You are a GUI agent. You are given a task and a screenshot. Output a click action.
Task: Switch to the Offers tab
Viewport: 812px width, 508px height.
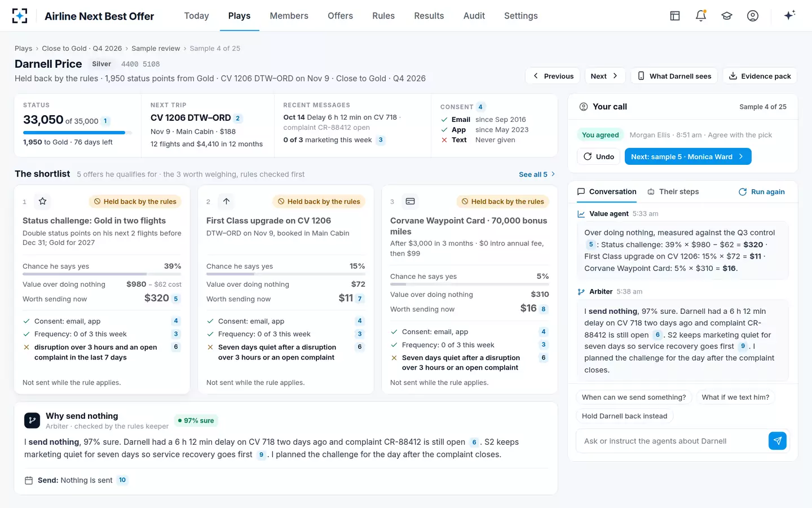[x=340, y=16]
